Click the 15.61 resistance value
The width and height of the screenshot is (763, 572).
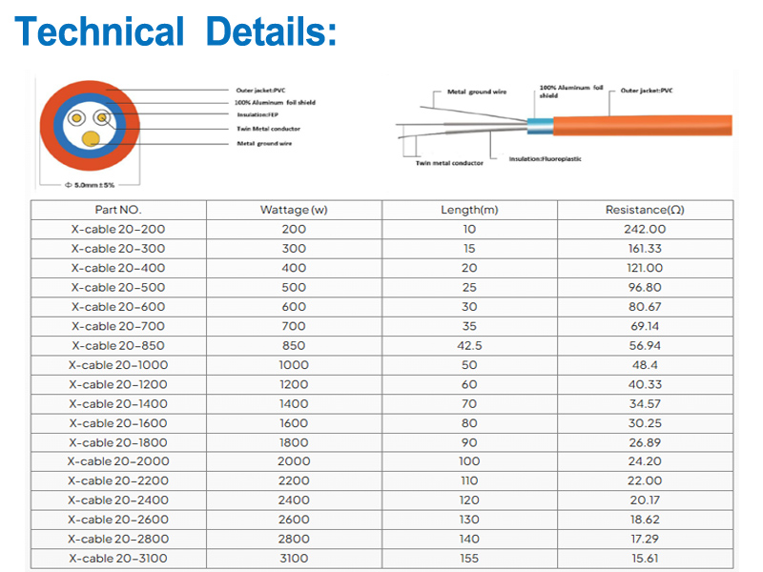645,559
